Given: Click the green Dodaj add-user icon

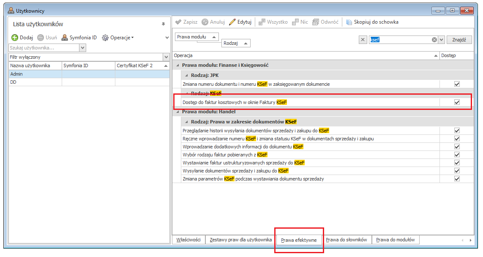Looking at the screenshot, I should pos(15,38).
